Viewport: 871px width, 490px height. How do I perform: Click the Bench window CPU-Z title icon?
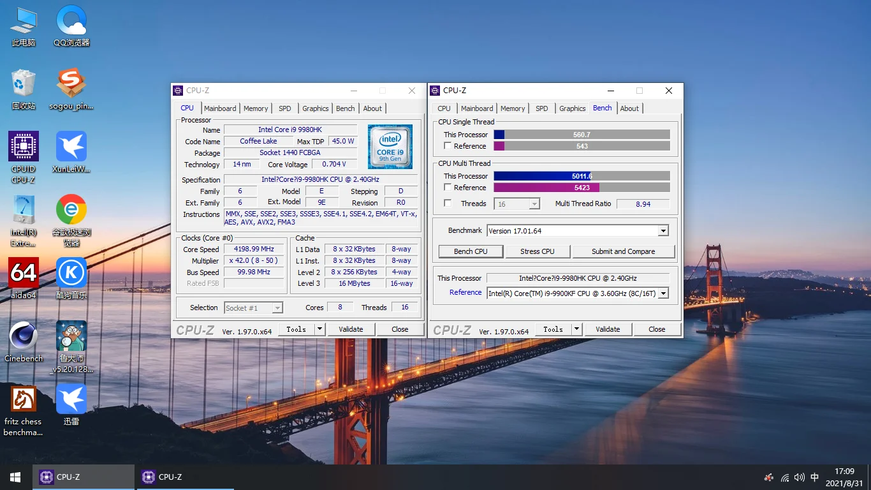435,91
